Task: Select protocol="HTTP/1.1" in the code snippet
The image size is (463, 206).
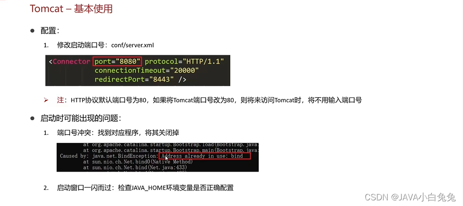Action: coord(184,61)
